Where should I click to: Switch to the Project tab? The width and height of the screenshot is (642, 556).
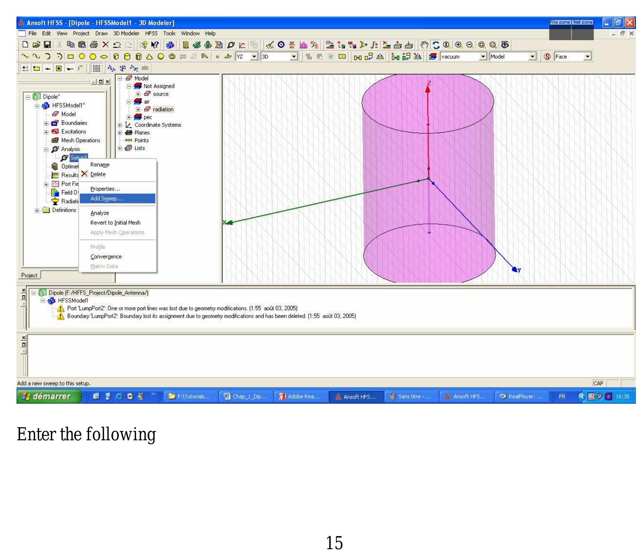pos(29,275)
